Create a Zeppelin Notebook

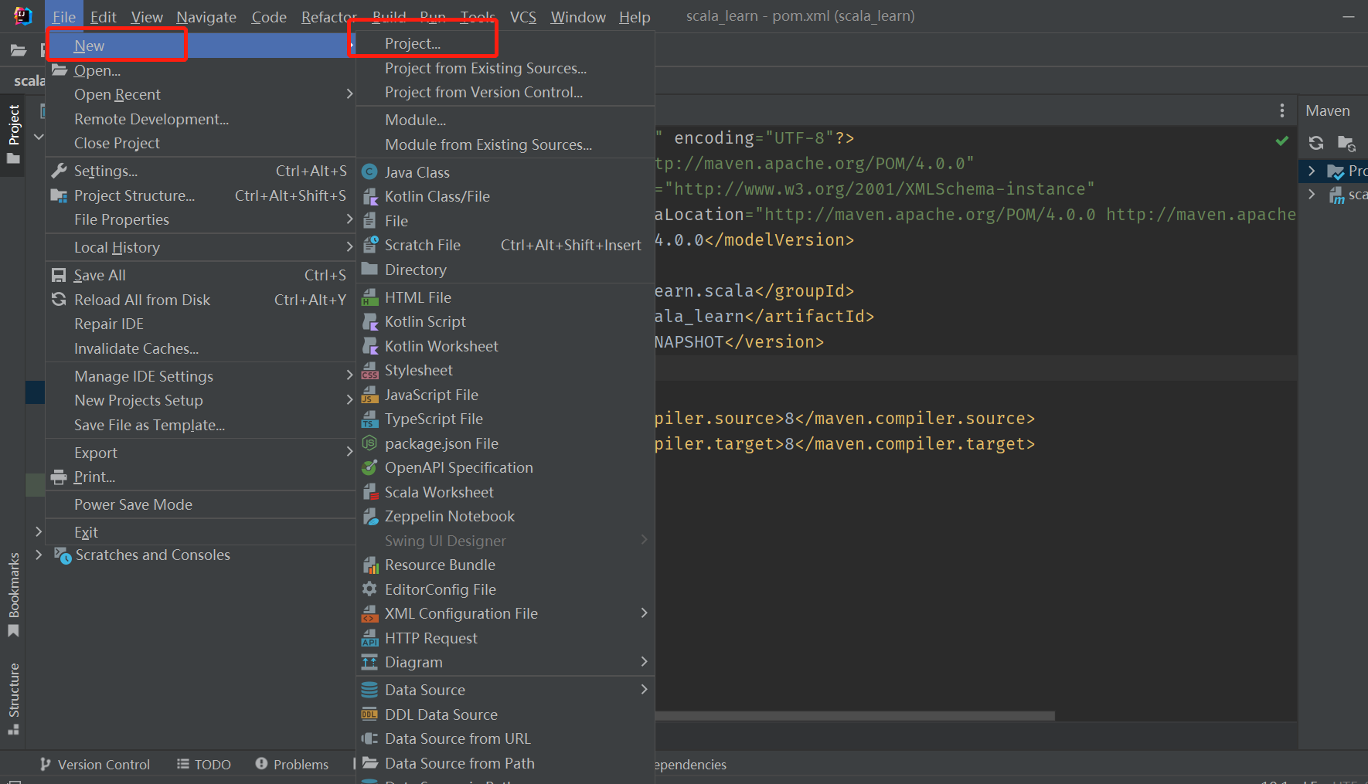click(505, 516)
